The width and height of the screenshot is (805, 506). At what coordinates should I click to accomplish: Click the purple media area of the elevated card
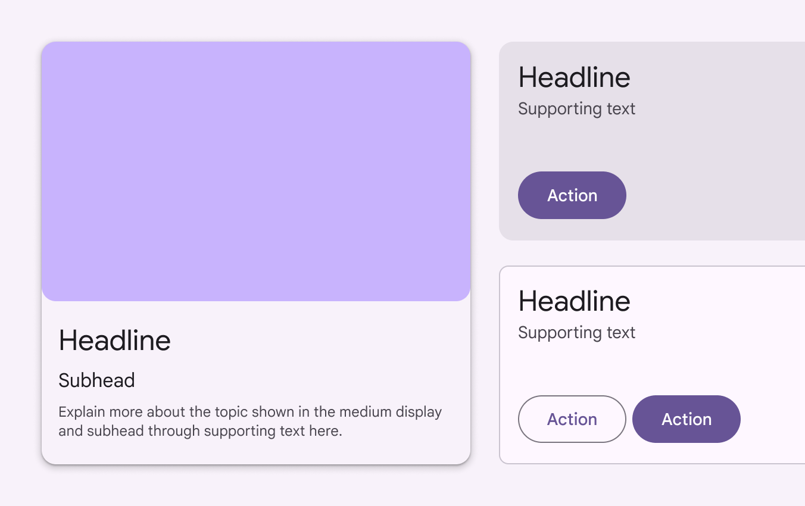(256, 171)
